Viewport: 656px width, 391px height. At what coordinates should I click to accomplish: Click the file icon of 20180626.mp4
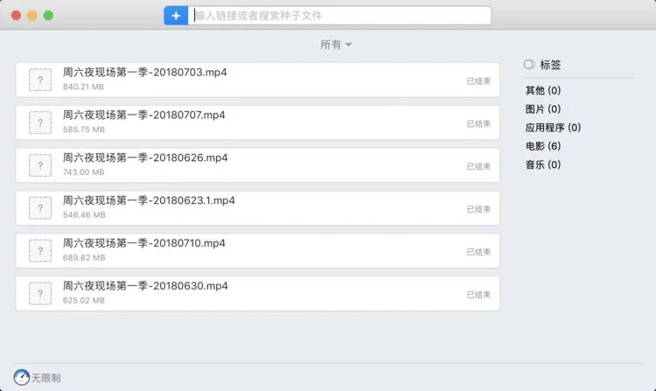pyautogui.click(x=40, y=165)
